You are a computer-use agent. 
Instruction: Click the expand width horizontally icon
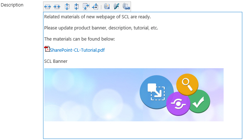coord(47,7)
